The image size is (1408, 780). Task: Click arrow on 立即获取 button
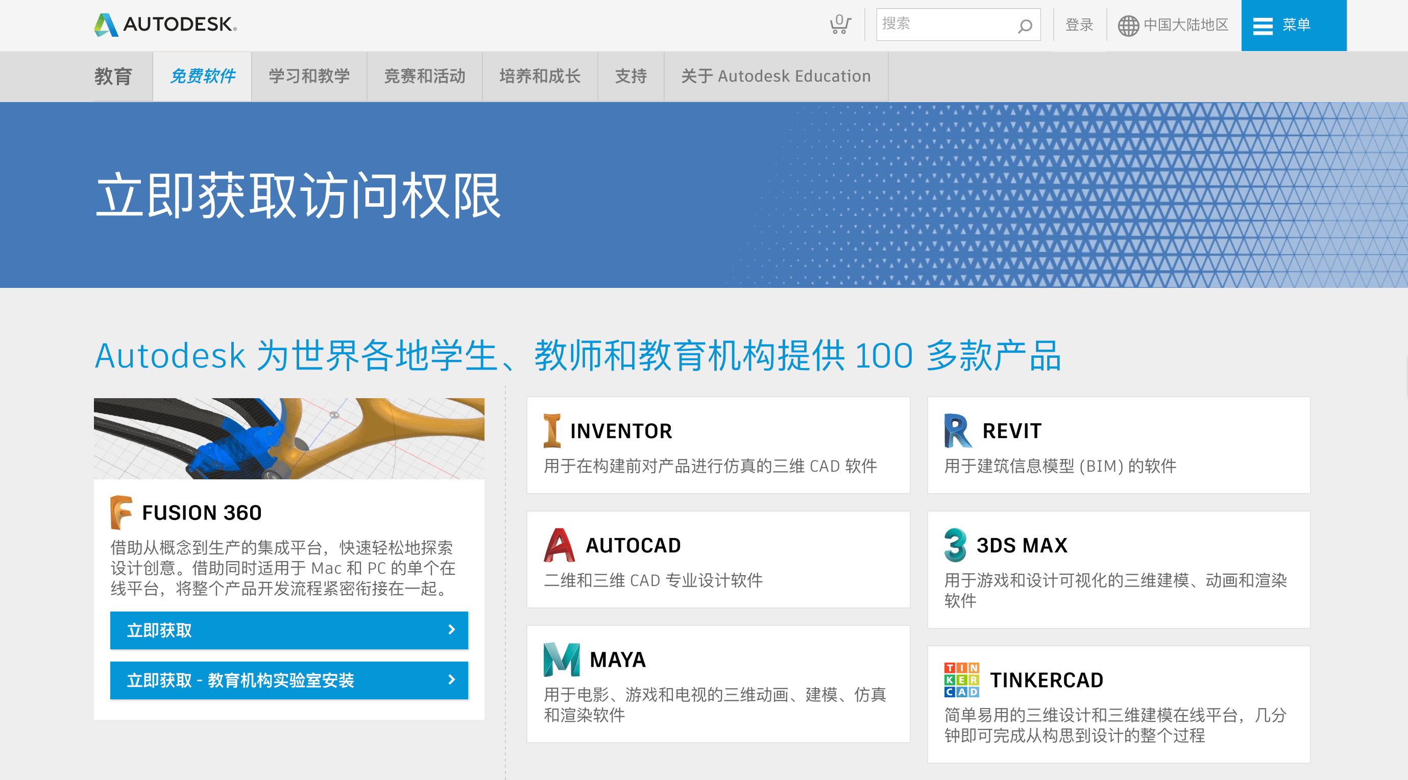(451, 630)
